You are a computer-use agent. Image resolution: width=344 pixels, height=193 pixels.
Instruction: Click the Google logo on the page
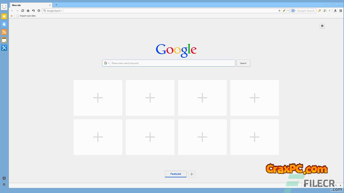pos(176,50)
